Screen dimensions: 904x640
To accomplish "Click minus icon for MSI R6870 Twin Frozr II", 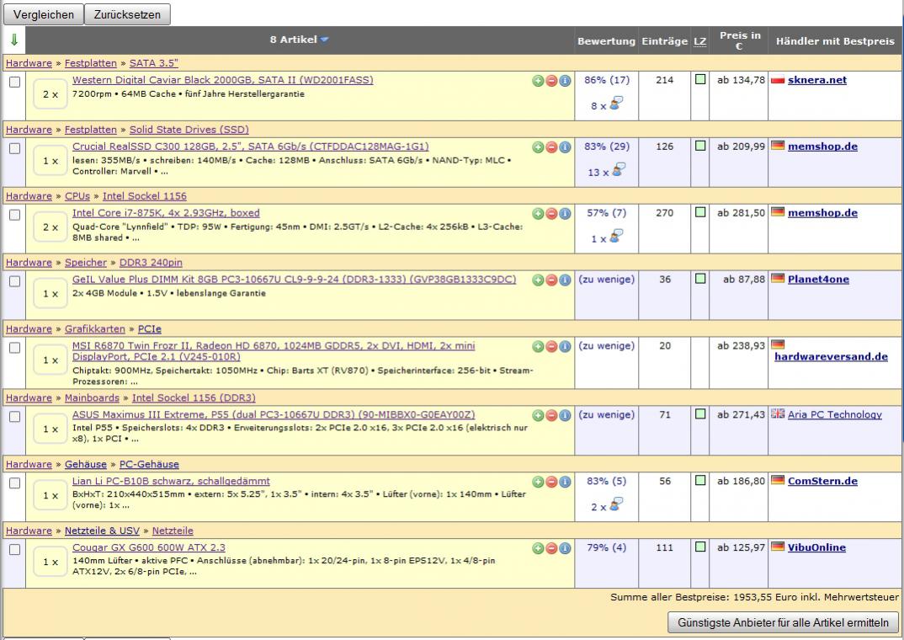I will coord(551,346).
